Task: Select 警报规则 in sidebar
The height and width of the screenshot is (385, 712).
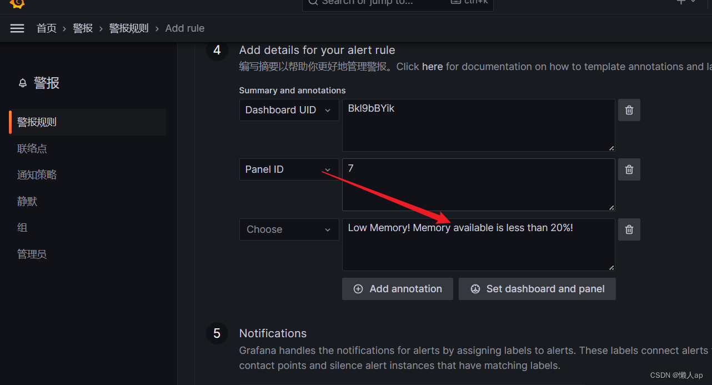Action: coord(88,122)
